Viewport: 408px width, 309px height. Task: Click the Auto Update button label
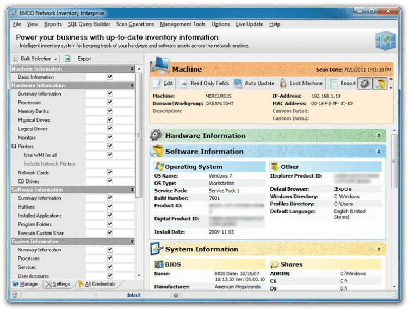pyautogui.click(x=259, y=83)
